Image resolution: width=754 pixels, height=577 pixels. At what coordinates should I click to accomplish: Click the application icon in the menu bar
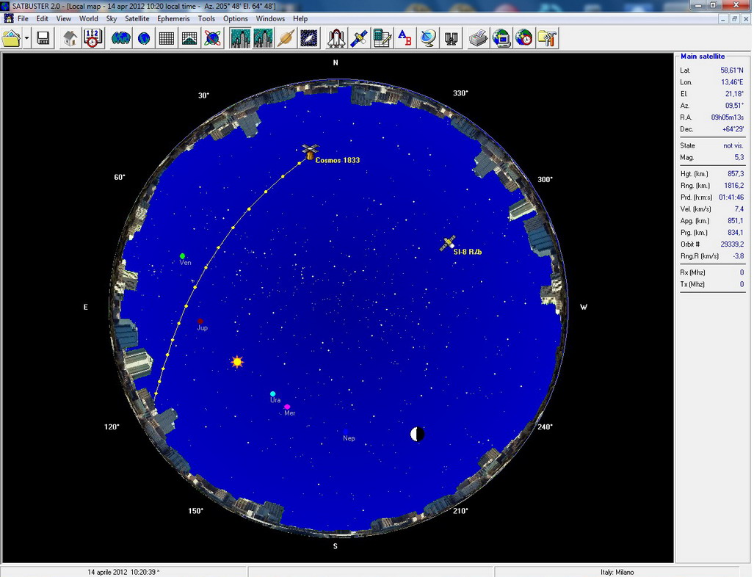tap(9, 18)
